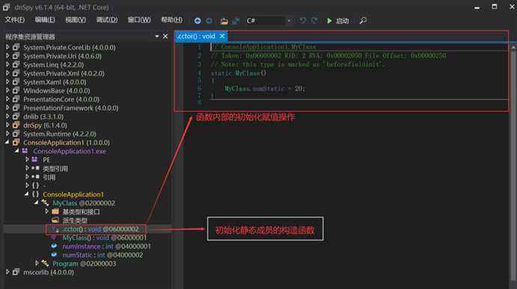
Task: Expand System.Linq assembly node
Action: [x=7, y=64]
